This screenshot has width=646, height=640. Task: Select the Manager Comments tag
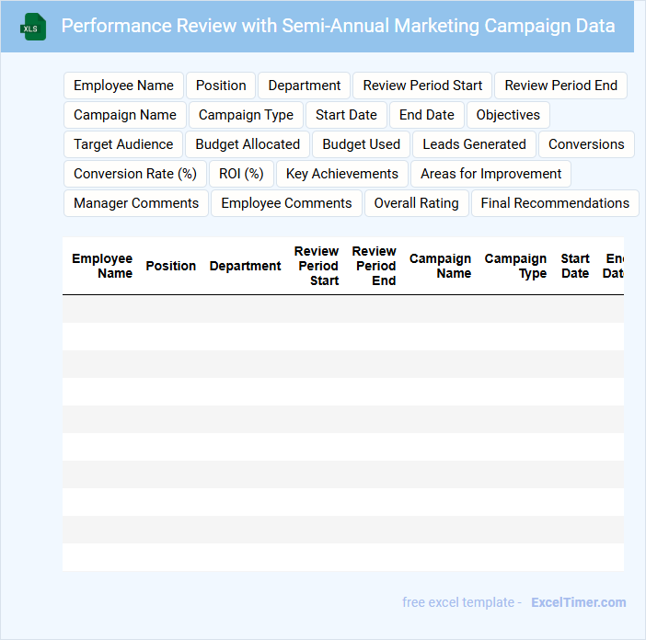(x=136, y=203)
